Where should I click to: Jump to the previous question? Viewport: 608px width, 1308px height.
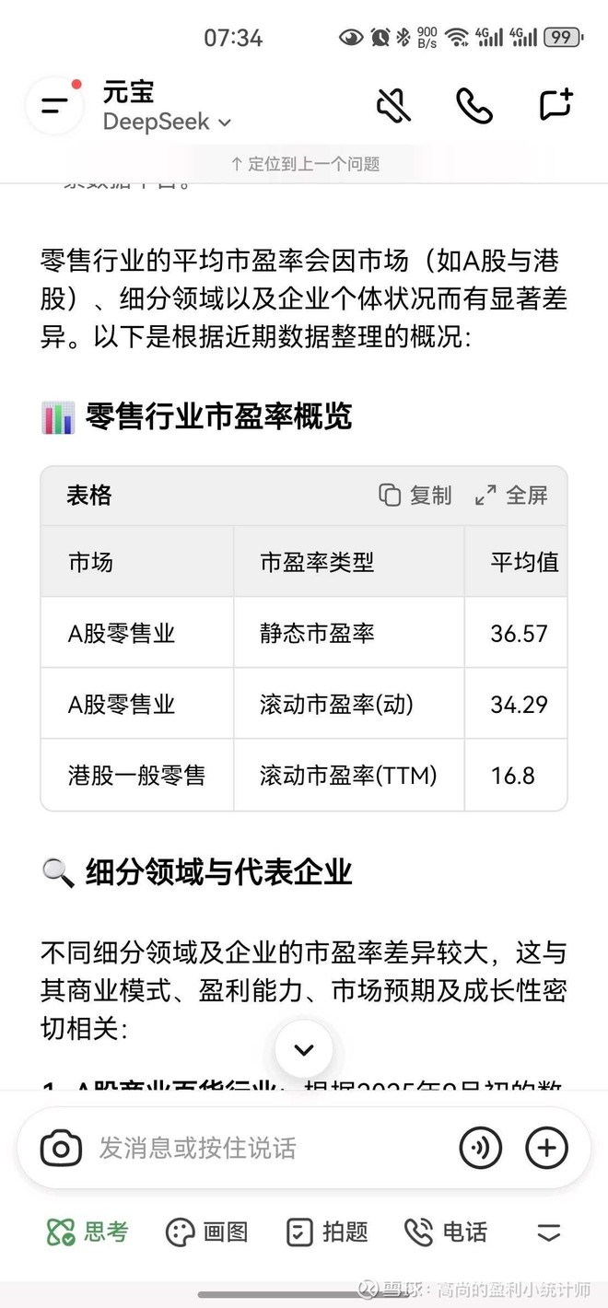click(x=304, y=164)
